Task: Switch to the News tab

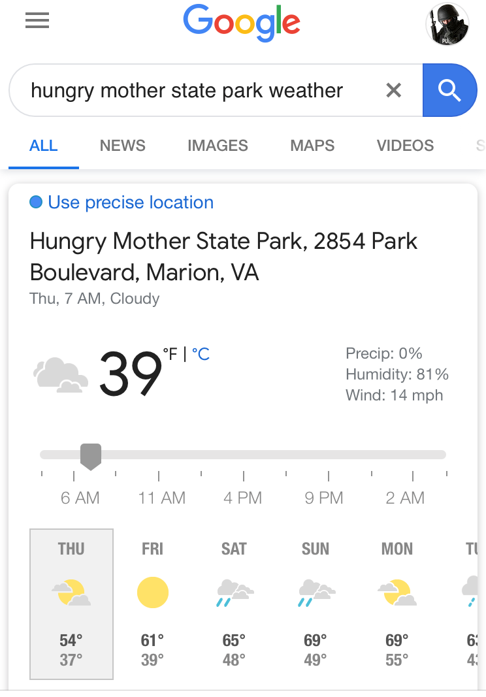Action: pos(122,146)
